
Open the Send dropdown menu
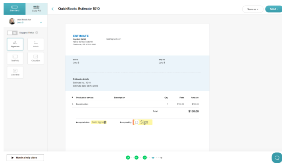click(x=274, y=9)
